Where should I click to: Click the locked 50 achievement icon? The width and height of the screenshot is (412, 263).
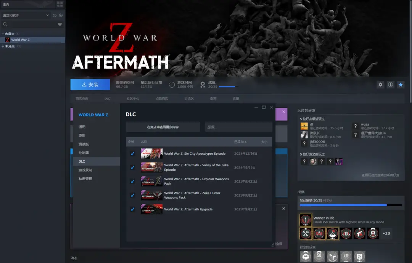click(319, 256)
